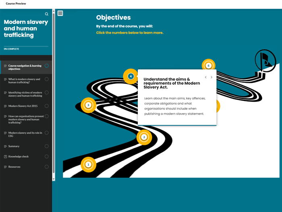Viewport: 282px width, 212px height.
Task: Go to next objective using right arrow
Action: tap(211, 77)
